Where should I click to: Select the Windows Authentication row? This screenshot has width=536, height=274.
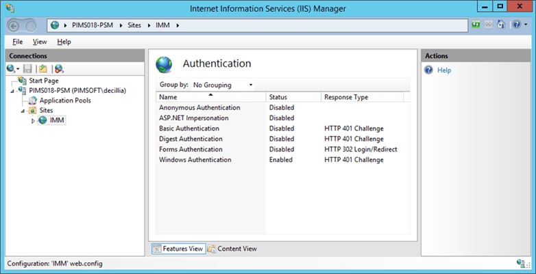(283, 160)
